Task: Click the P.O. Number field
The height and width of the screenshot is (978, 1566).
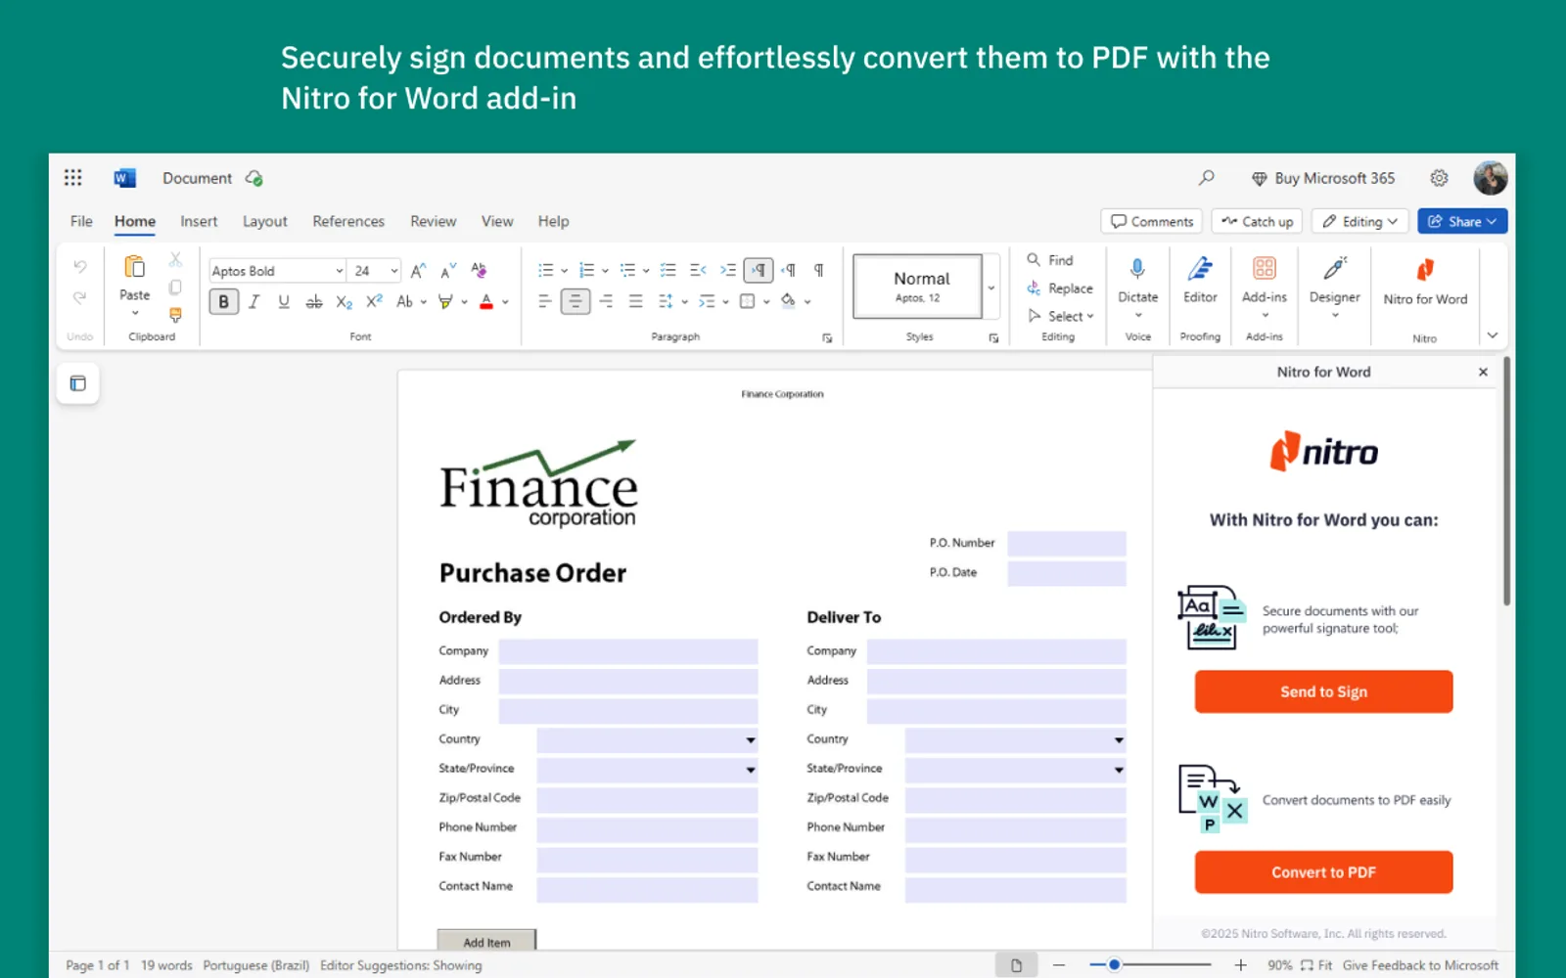Action: (x=1067, y=544)
